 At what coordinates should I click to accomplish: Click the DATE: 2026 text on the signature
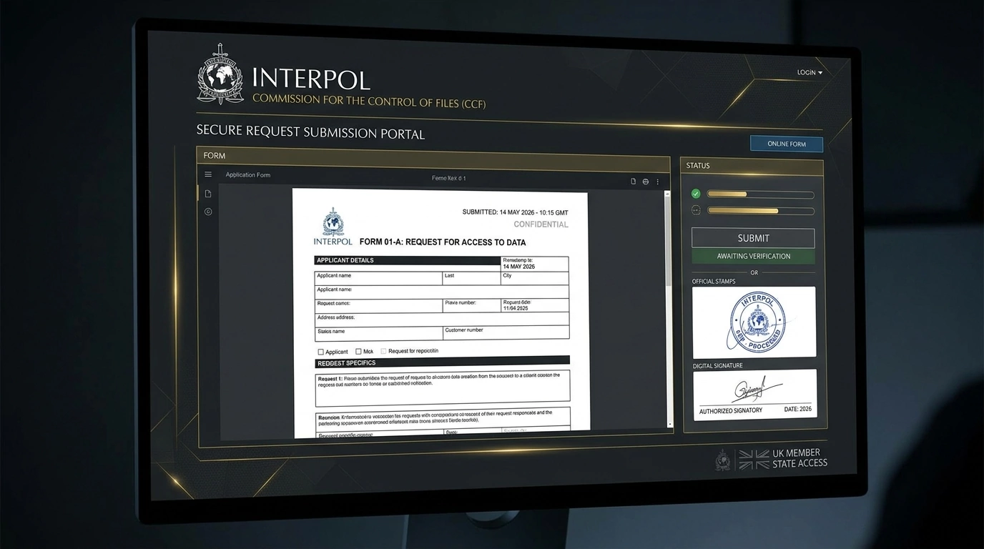point(797,410)
